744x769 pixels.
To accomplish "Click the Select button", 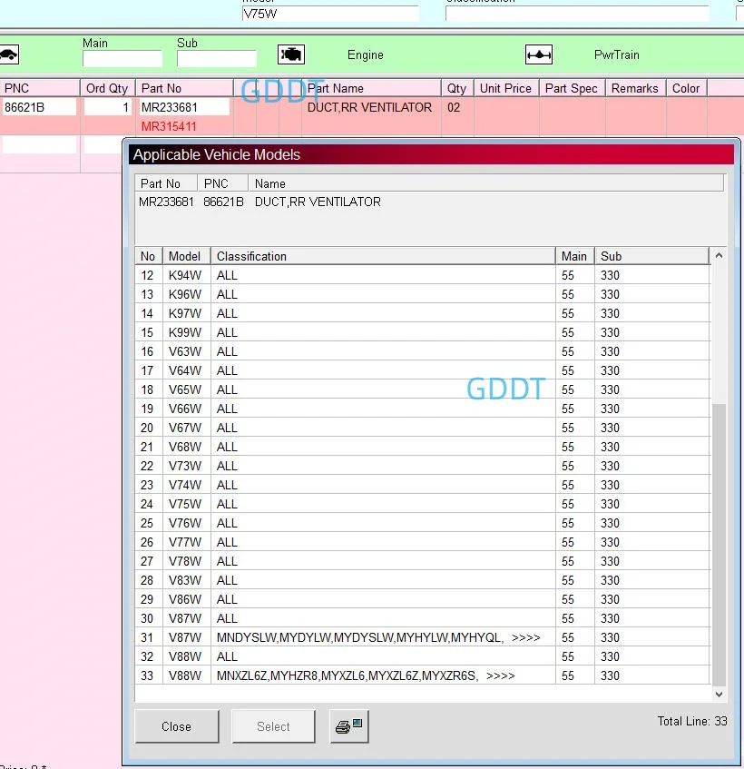I will (273, 726).
